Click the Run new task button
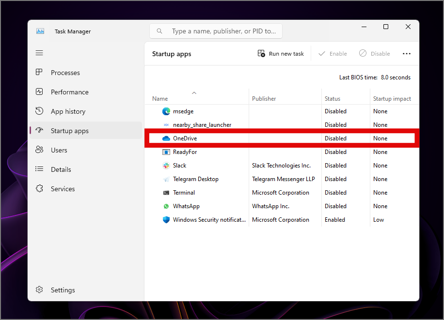 [x=280, y=53]
